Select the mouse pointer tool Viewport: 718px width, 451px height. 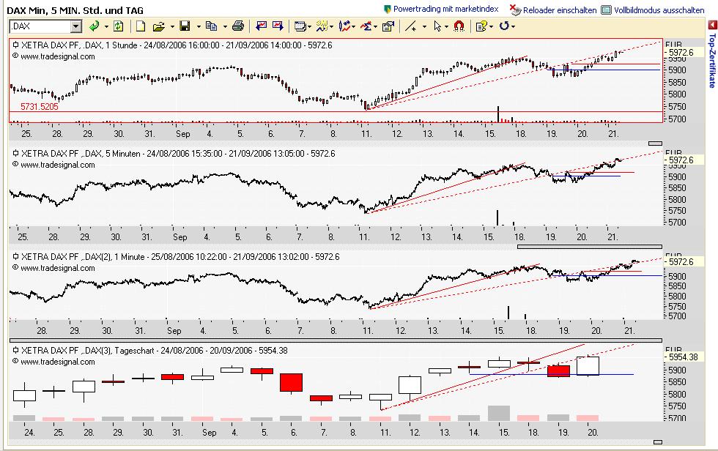pos(437,26)
